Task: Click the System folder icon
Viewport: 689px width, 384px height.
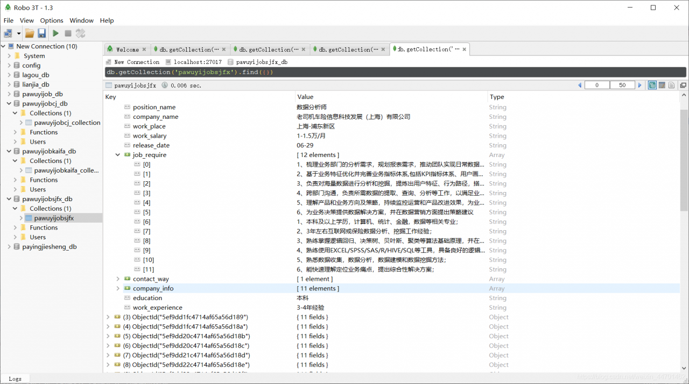Action: coord(18,56)
